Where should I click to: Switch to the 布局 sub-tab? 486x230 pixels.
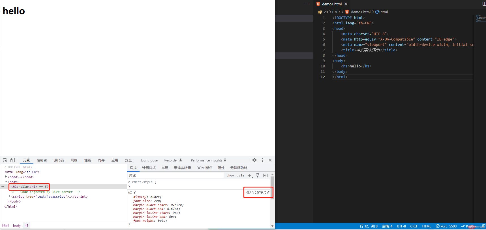point(165,168)
